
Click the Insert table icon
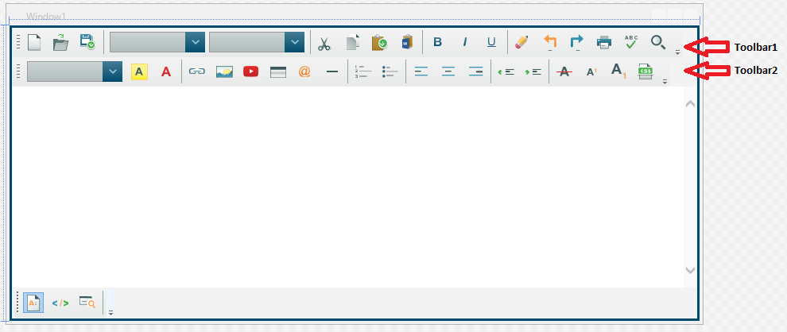coord(278,72)
